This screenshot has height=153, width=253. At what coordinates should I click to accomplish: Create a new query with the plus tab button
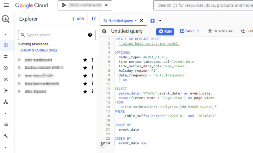[152, 21]
